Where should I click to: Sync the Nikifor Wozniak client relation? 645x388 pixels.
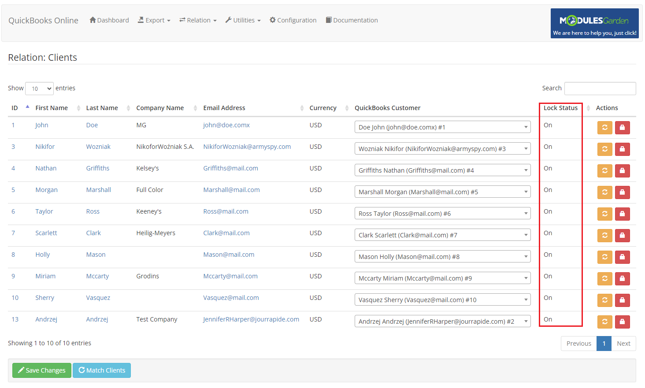pyautogui.click(x=604, y=149)
